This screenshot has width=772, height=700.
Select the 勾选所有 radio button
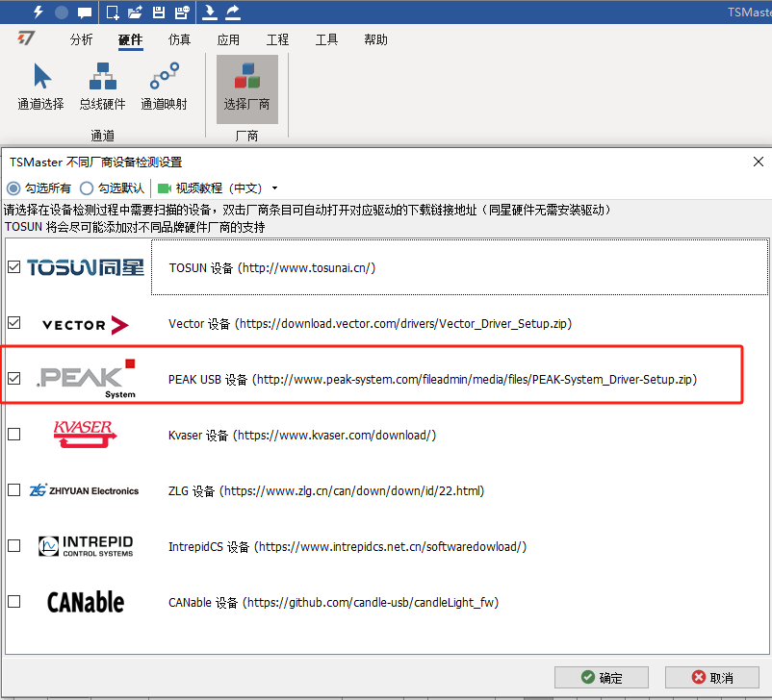(x=13, y=188)
